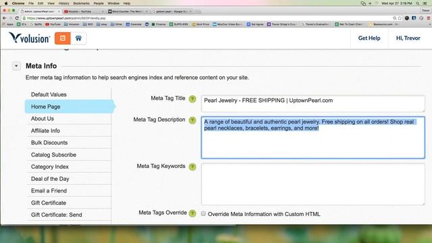Open the Other bookmarks folder

pos(116,24)
